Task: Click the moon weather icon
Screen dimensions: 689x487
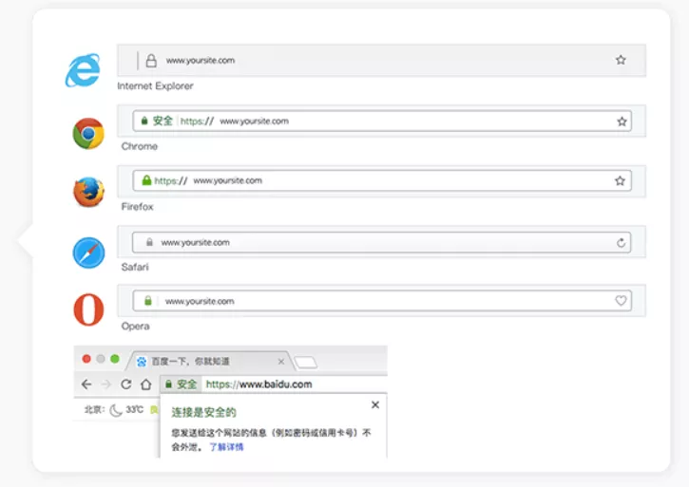Action: (x=116, y=410)
